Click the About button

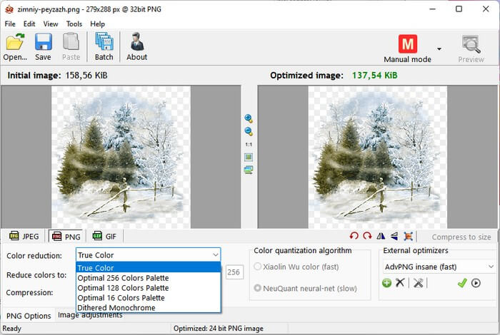point(136,46)
